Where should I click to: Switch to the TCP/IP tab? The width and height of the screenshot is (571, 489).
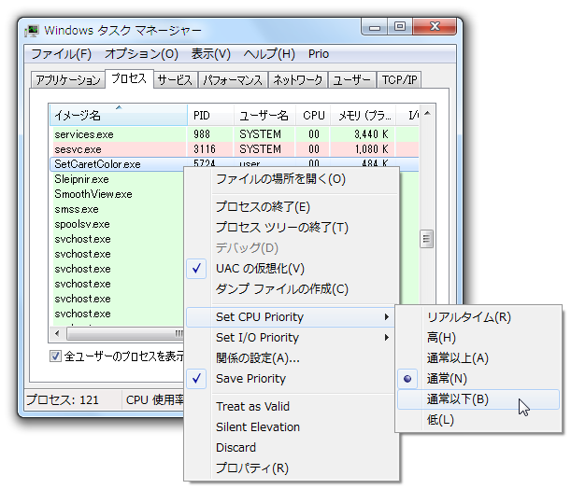pyautogui.click(x=399, y=80)
